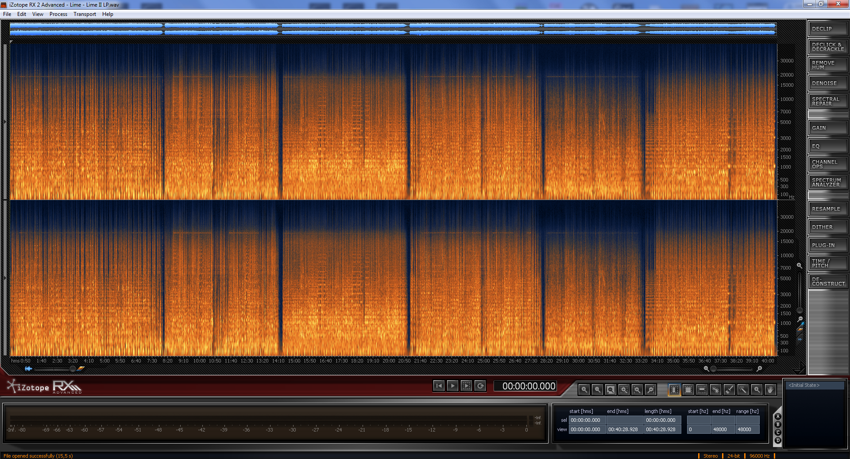Select the hand grab tool
Viewport: 850px width, 459px height.
tap(770, 390)
